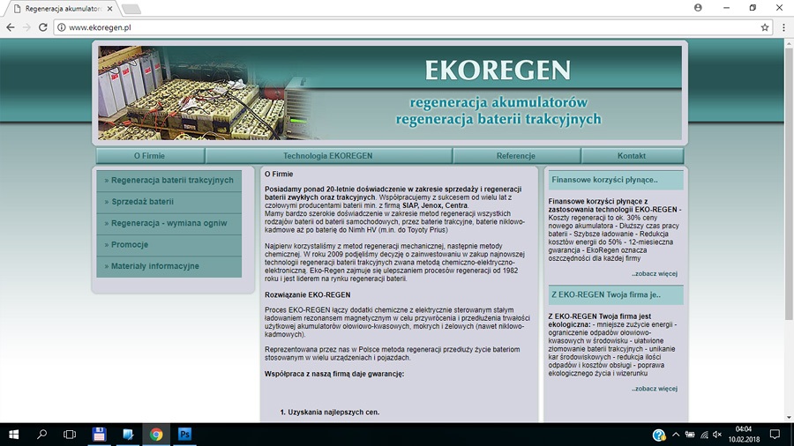Image resolution: width=794 pixels, height=446 pixels.
Task: Bookmark this page with the star icon
Action: [x=765, y=27]
